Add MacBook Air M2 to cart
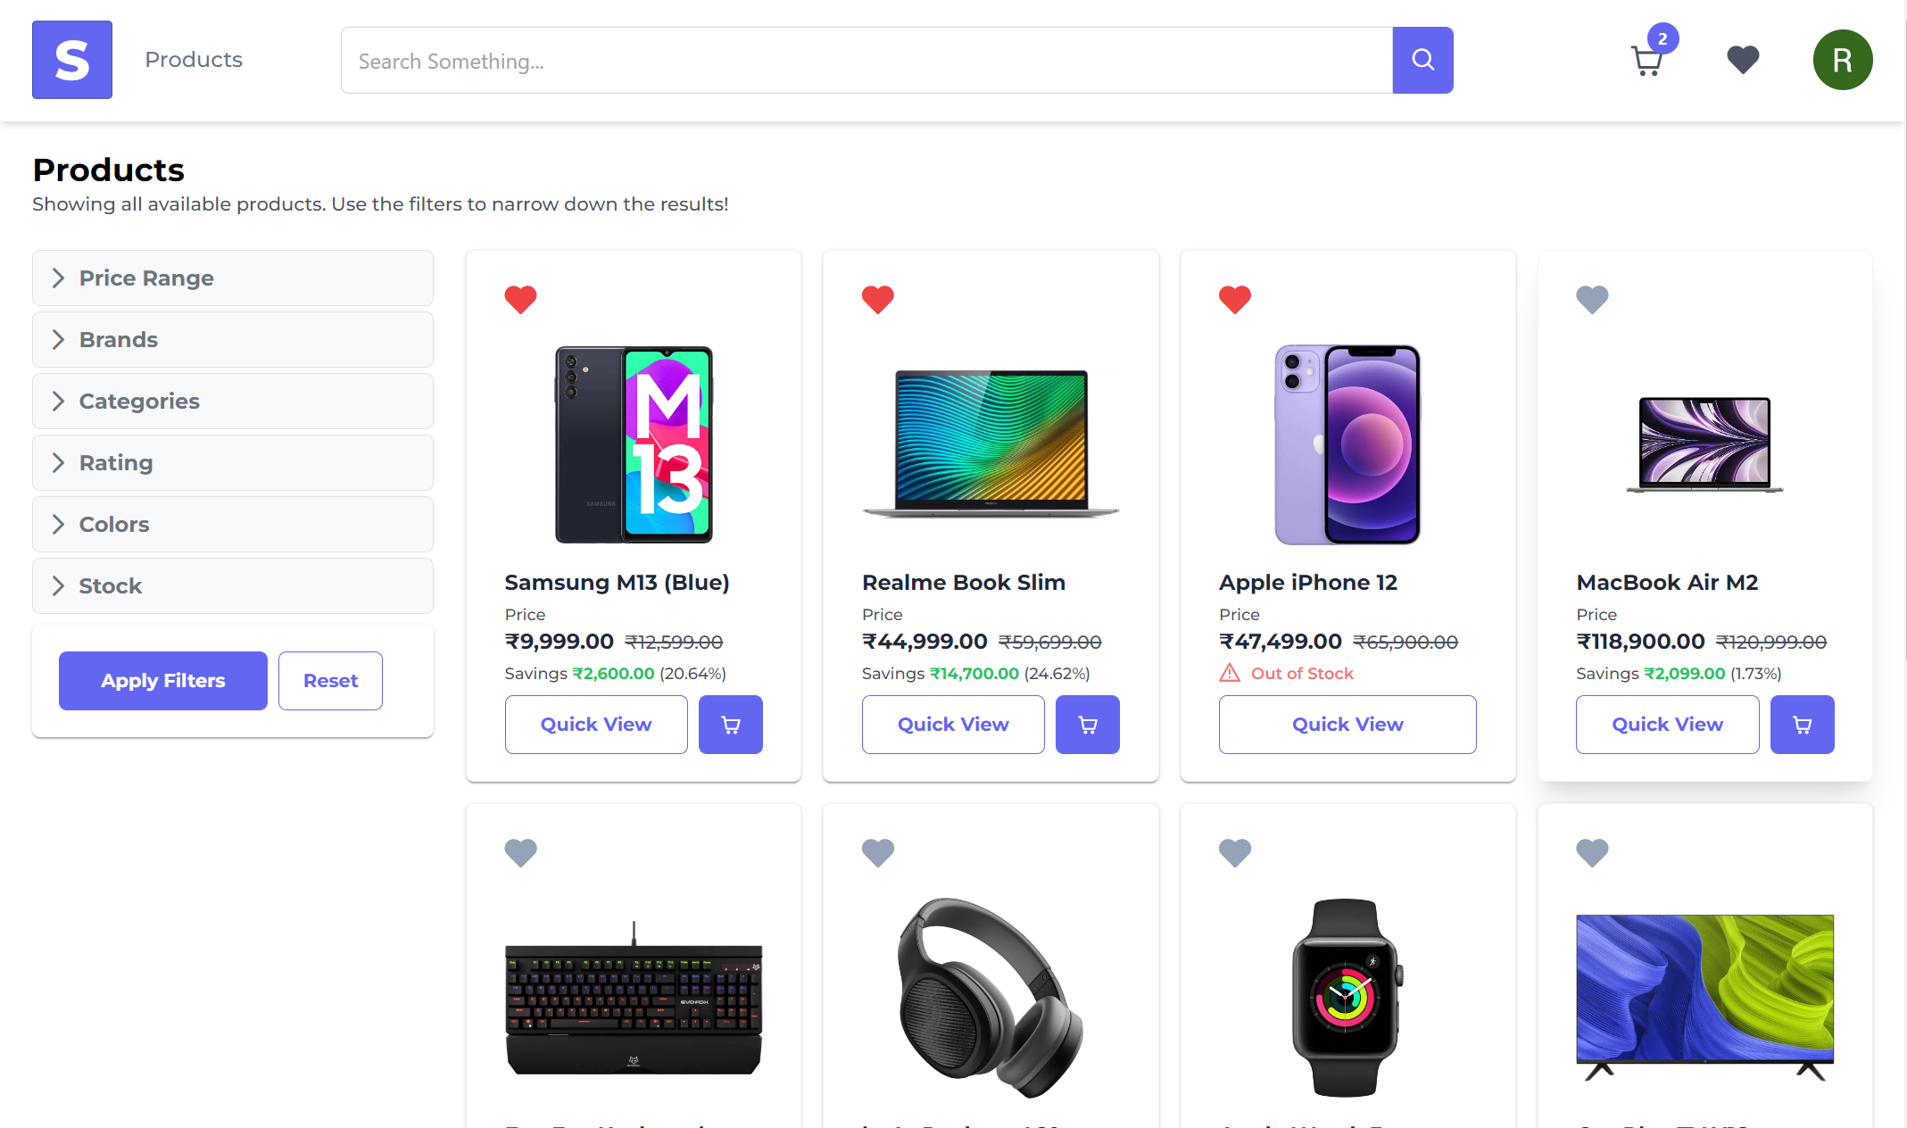 1802,725
